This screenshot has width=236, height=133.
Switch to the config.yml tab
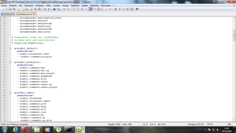click(x=8, y=14)
